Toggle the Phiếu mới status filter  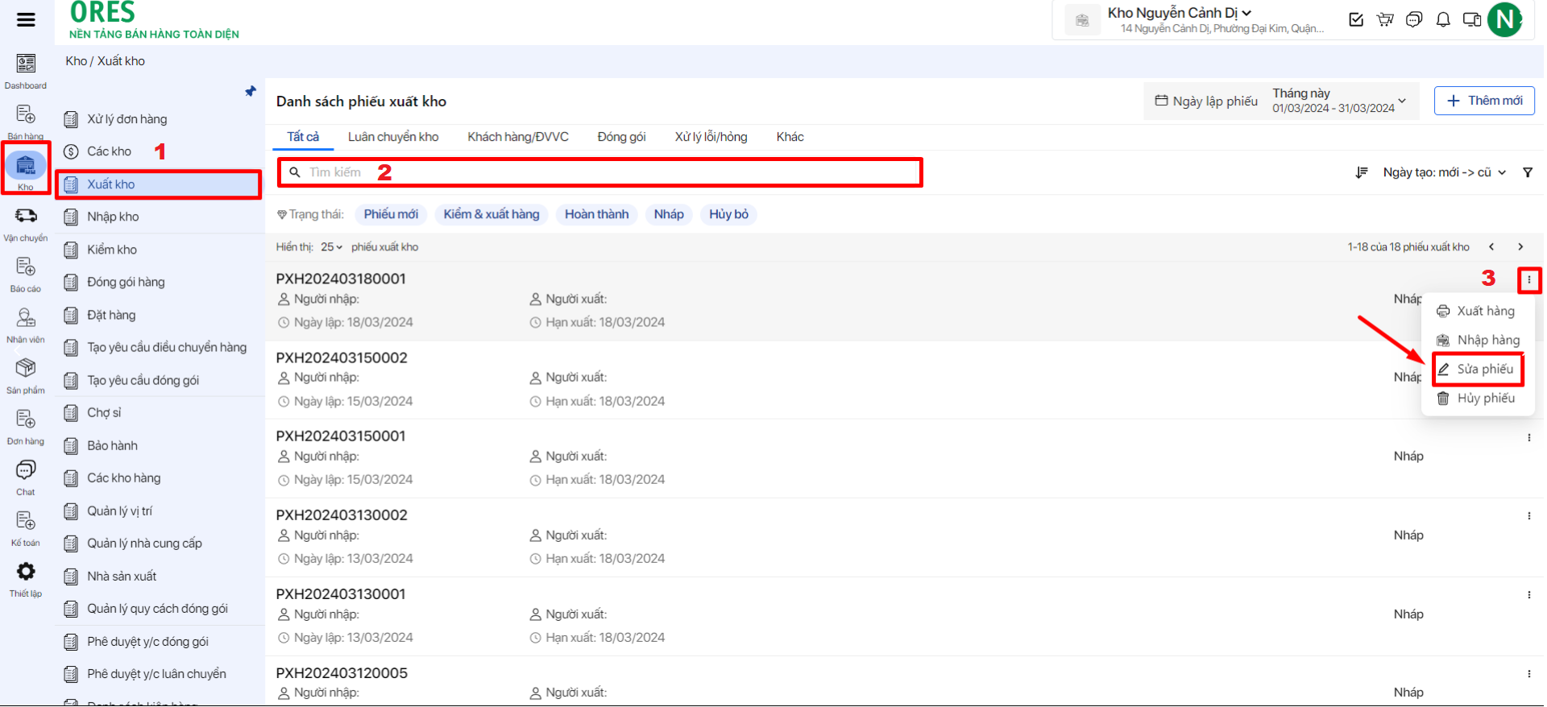pos(391,214)
